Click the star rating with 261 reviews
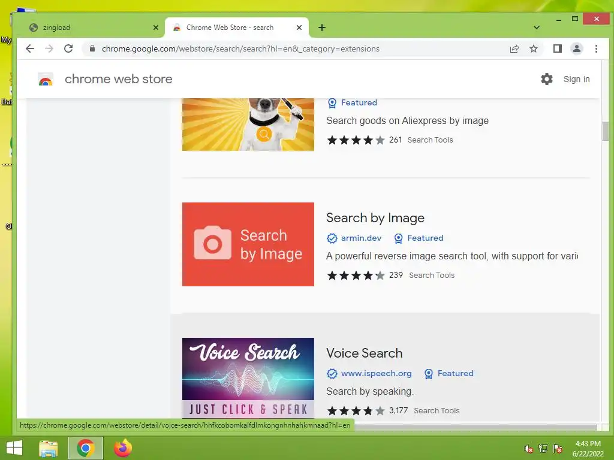Viewport: 614px width, 460px height. tap(356, 140)
